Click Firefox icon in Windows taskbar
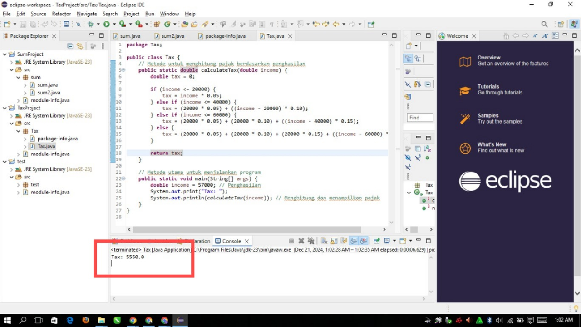The height and width of the screenshot is (327, 581). 86,320
